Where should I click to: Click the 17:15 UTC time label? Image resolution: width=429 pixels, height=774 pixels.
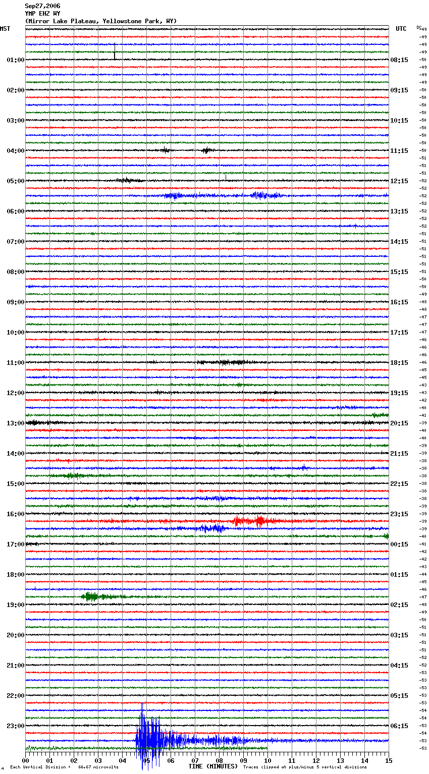[399, 333]
